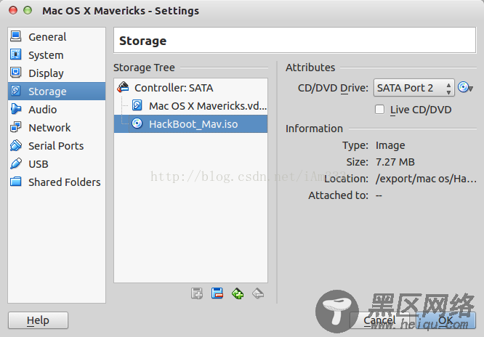Click the Add Controller toolbar icon
Screen dimensions: 484x337
[x=197, y=293]
